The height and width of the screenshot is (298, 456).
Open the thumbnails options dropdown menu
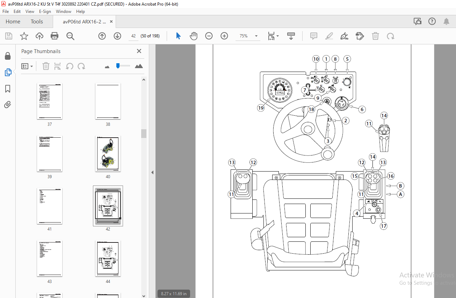point(27,66)
